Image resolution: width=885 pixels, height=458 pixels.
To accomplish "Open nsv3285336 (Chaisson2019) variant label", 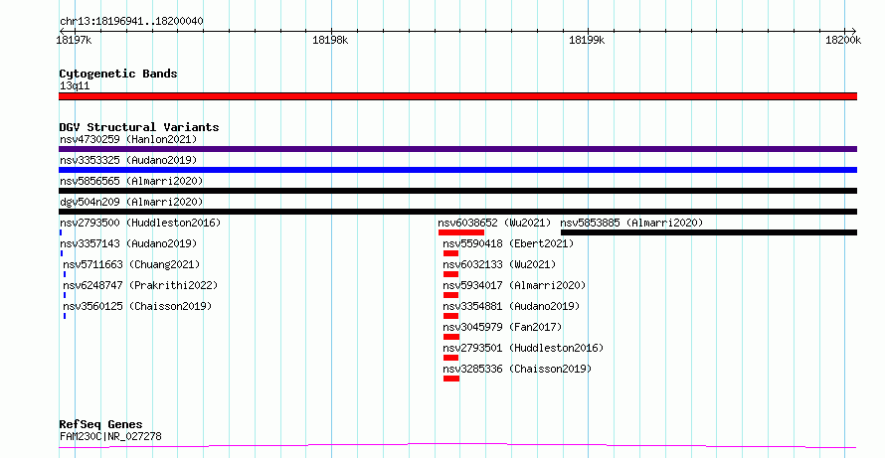I will 517,369.
